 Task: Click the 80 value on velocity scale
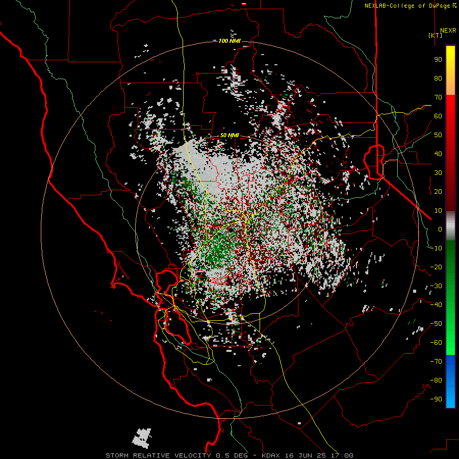coord(438,78)
